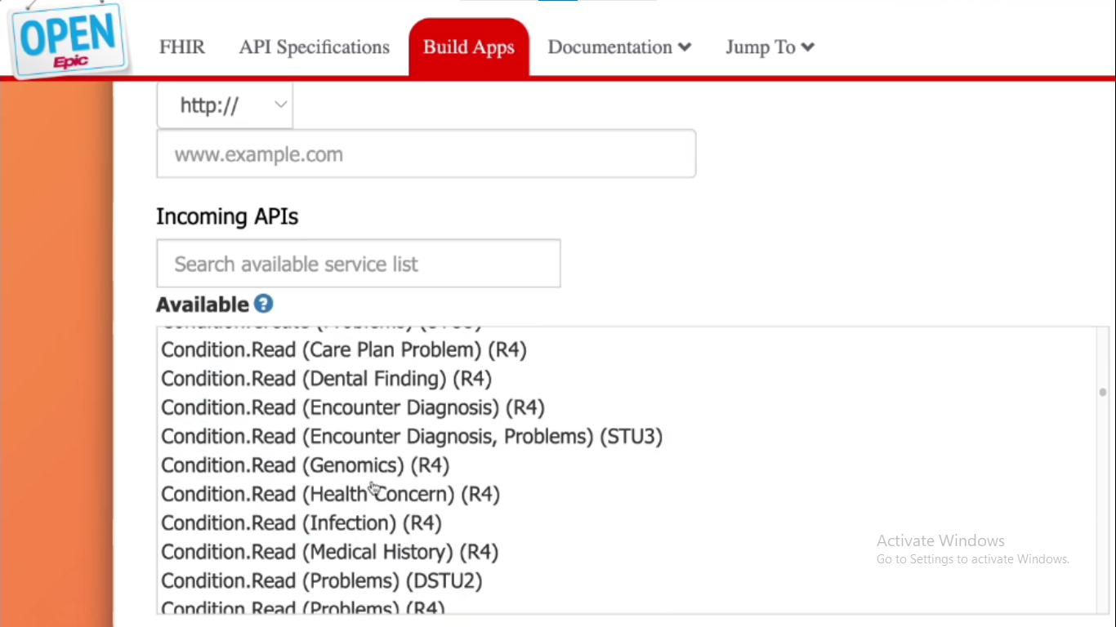Image resolution: width=1116 pixels, height=627 pixels.
Task: Select Condition.Read (Care Plan Problem) (R4)
Action: point(344,350)
